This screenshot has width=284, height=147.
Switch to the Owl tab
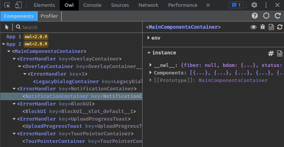69,5
